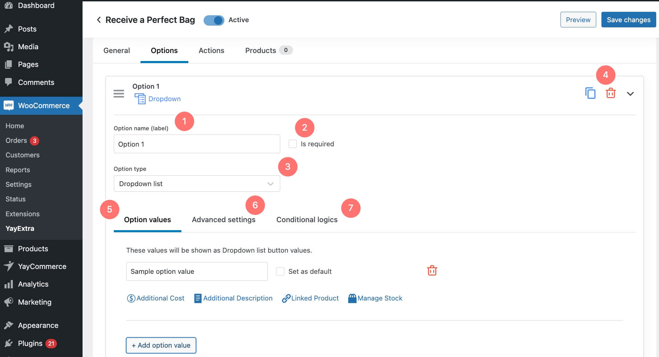Collapse the Option 1 panel with the chevron
The image size is (659, 357).
[631, 94]
